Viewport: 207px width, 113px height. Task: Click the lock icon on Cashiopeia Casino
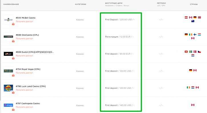13,110
